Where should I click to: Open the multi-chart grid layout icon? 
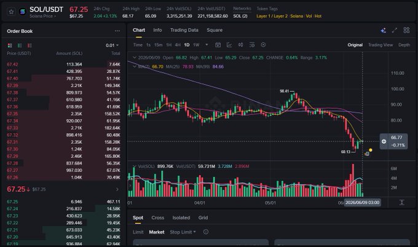coord(406,30)
